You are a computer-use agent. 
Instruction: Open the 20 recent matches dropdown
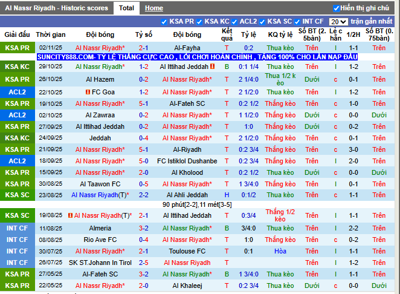(x=338, y=22)
